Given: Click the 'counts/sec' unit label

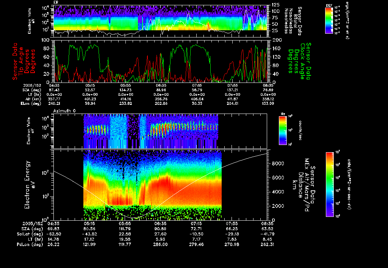Looking at the screenshot, I should (x=300, y=131).
